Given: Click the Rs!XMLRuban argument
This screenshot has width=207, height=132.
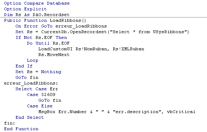Looking at the screenshot, I should (128, 49).
